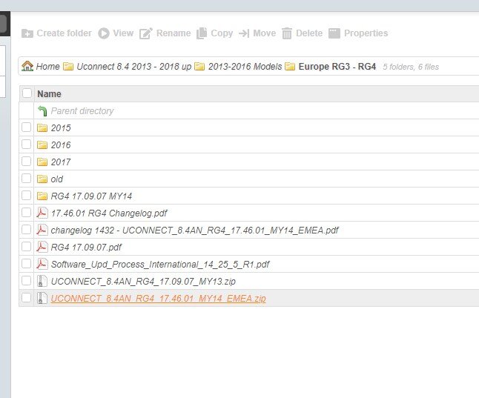
Task: Click the Move arrow icon
Action: [x=244, y=33]
